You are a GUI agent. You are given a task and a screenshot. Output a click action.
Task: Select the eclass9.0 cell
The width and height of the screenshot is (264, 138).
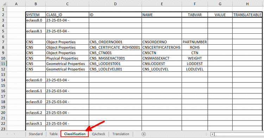(36, 102)
